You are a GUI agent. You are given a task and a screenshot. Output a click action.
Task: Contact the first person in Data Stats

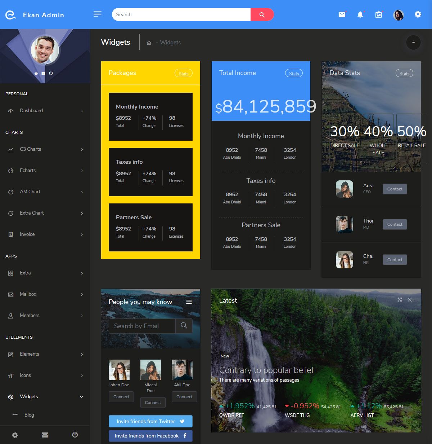coord(395,189)
